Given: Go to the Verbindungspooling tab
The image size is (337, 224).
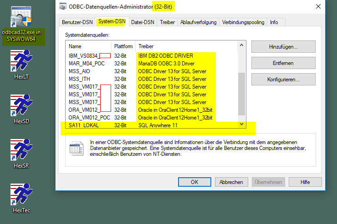Looking at the screenshot, I should tap(243, 22).
